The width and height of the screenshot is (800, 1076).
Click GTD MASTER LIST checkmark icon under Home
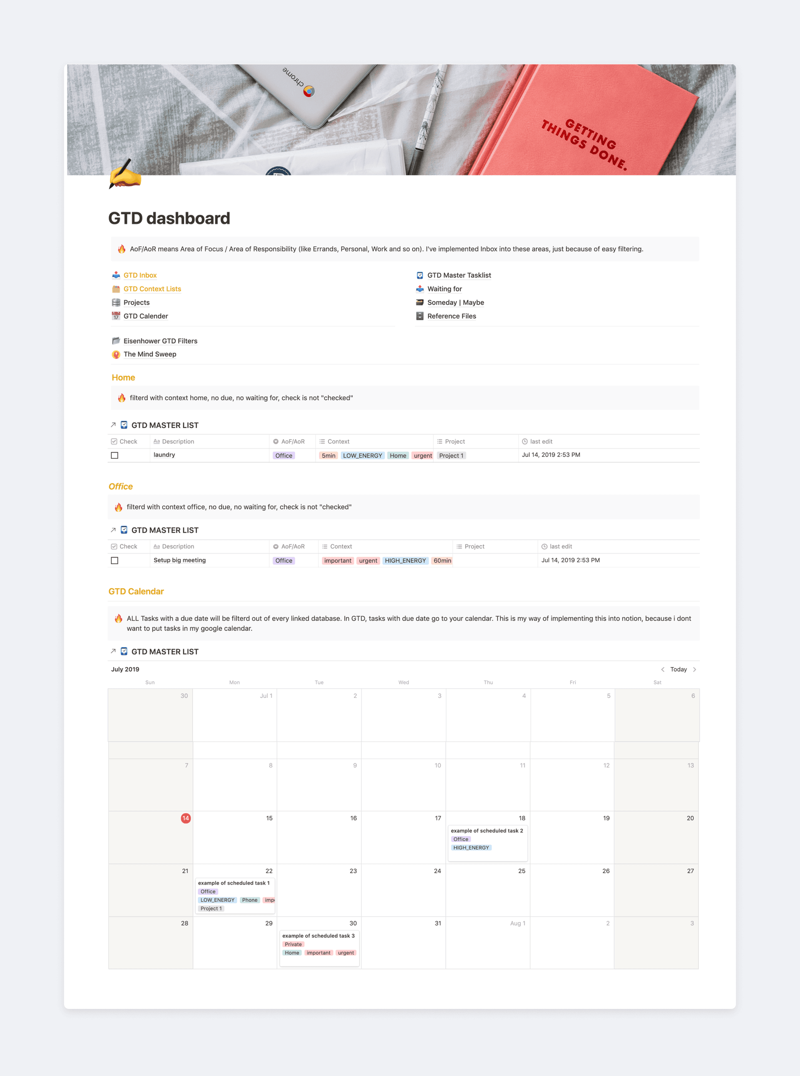[x=124, y=425]
